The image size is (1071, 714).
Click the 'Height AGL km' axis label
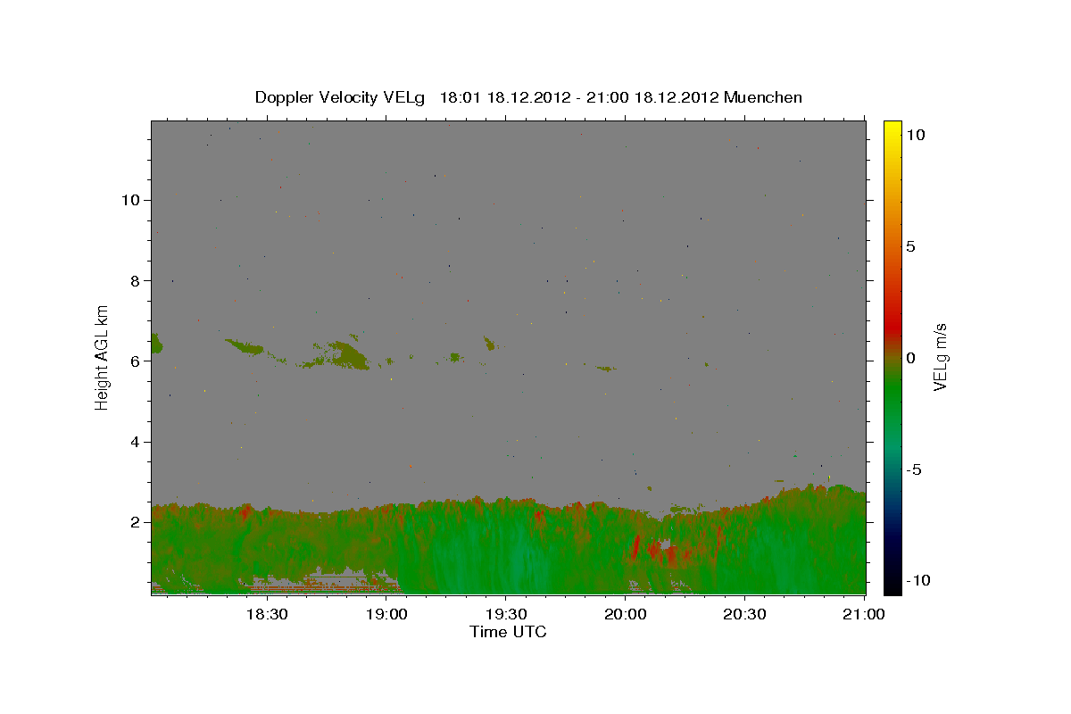[103, 357]
